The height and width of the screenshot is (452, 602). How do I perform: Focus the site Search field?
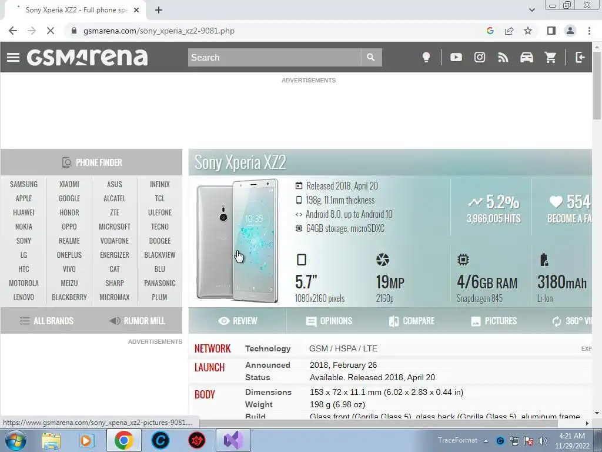click(x=274, y=57)
